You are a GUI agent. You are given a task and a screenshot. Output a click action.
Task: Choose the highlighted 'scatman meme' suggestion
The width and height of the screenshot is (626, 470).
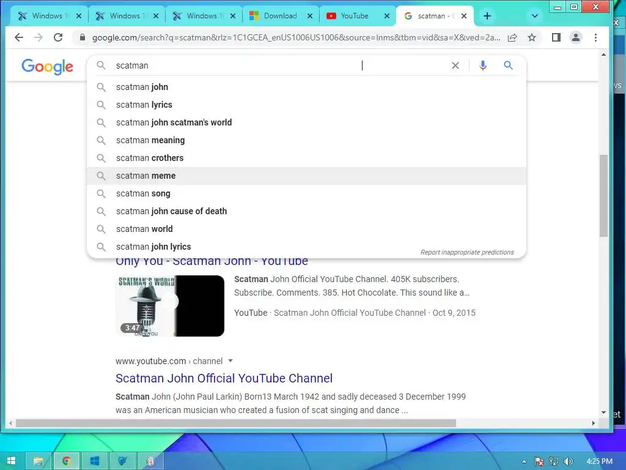(306, 176)
